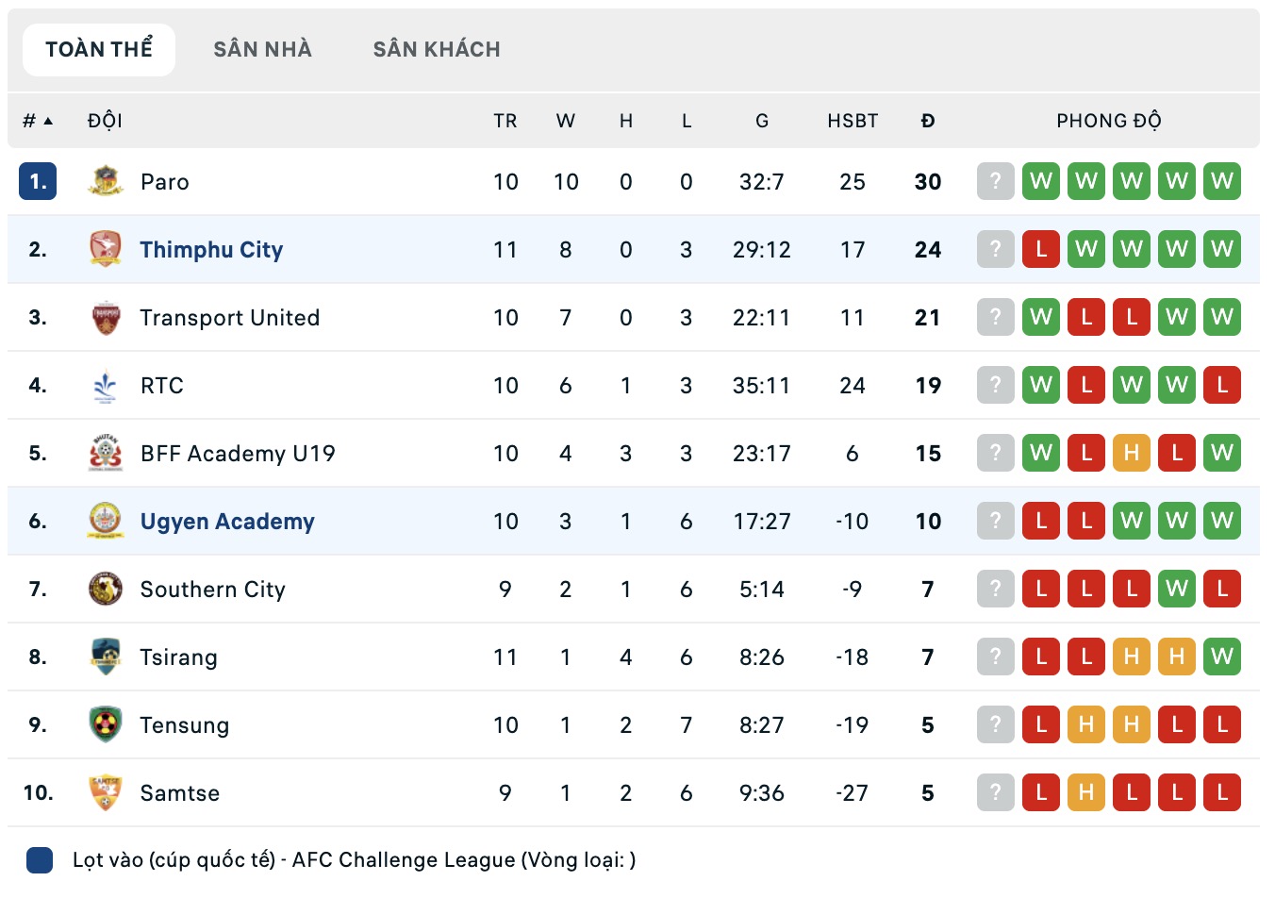Open the Thimphu City team link
The image size is (1275, 898).
pyautogui.click(x=211, y=250)
